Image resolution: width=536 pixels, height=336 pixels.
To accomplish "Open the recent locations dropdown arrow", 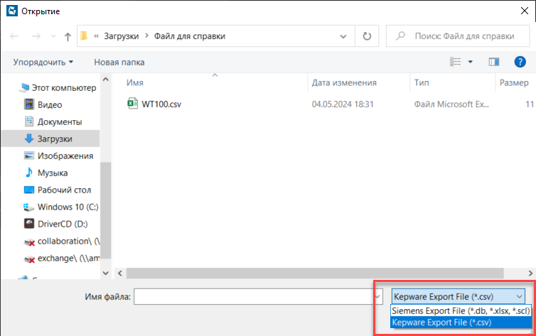I will point(53,36).
